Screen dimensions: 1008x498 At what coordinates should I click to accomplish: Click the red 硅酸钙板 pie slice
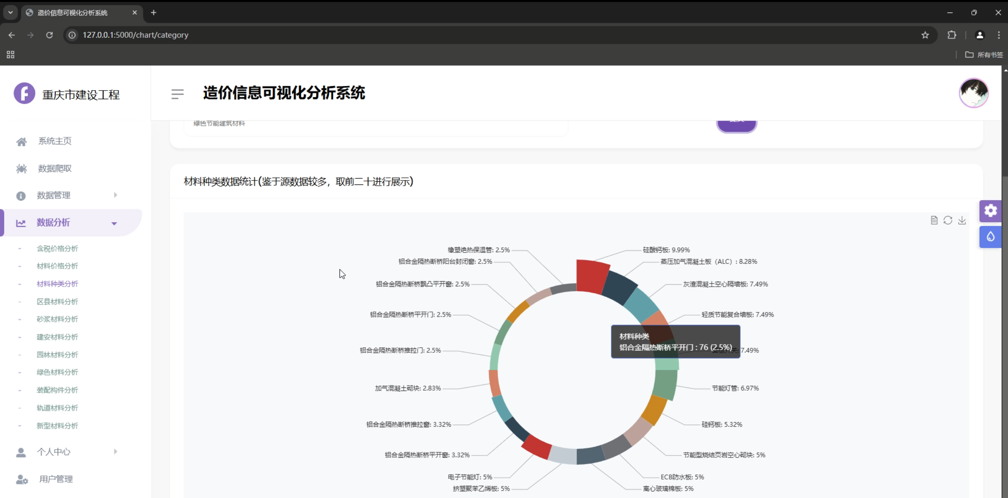point(592,276)
